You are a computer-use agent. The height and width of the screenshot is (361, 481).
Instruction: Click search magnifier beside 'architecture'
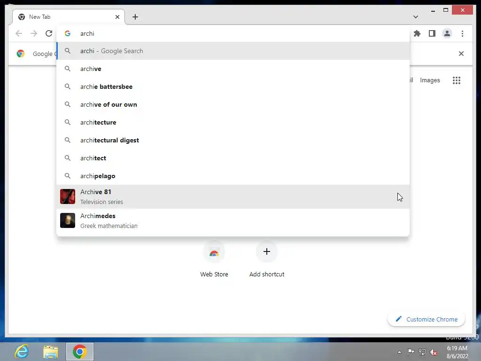click(68, 122)
